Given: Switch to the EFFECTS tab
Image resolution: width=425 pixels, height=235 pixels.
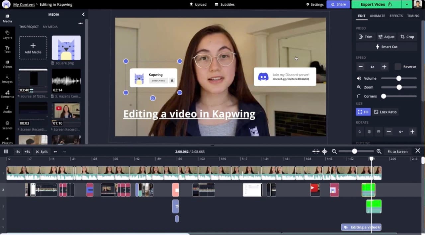Looking at the screenshot, I should (x=396, y=16).
